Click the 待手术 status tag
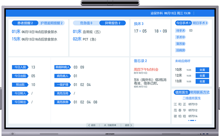The image size is (220, 136). click(x=181, y=30)
